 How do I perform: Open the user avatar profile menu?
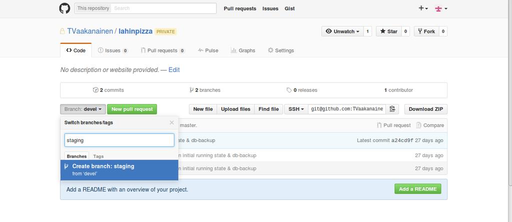pos(441,9)
